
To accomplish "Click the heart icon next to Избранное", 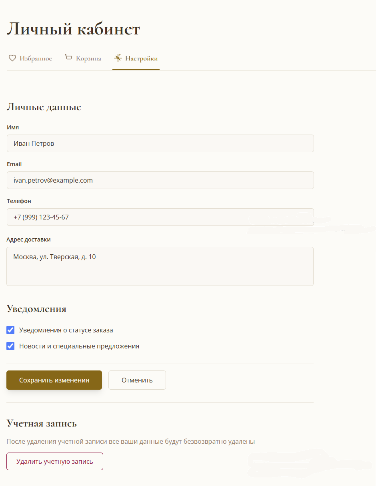I will tap(12, 58).
